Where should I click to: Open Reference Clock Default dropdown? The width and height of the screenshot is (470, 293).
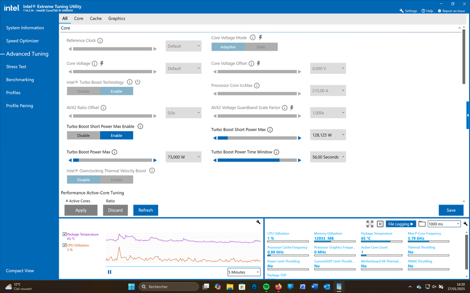183,46
